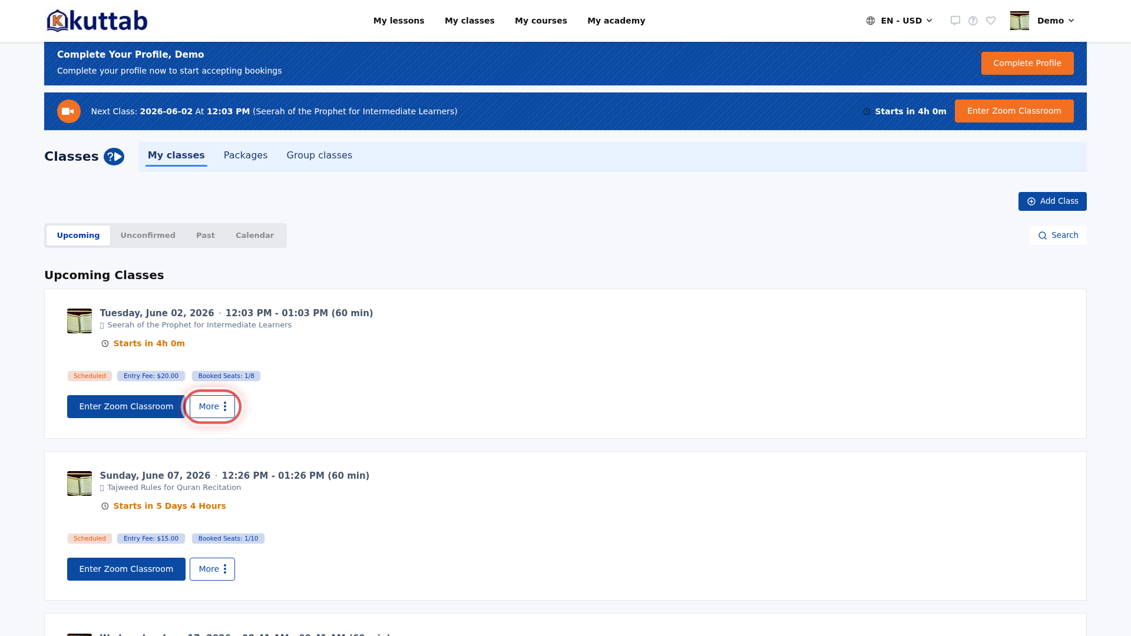Enter Zoom Classroom for Seerah class
The image size is (1131, 636).
(x=126, y=407)
